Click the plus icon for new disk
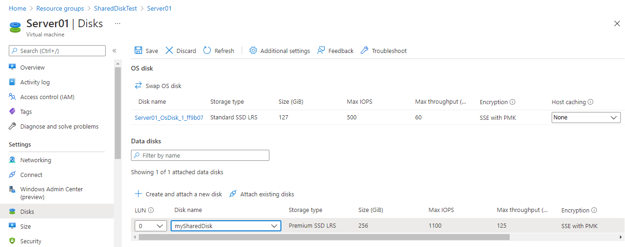Viewport: 625px width, 247px height. coord(138,194)
